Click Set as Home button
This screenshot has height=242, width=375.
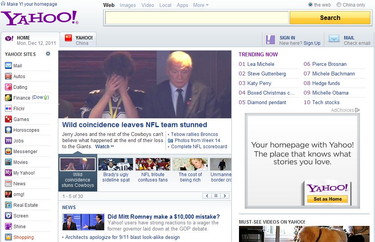(327, 199)
